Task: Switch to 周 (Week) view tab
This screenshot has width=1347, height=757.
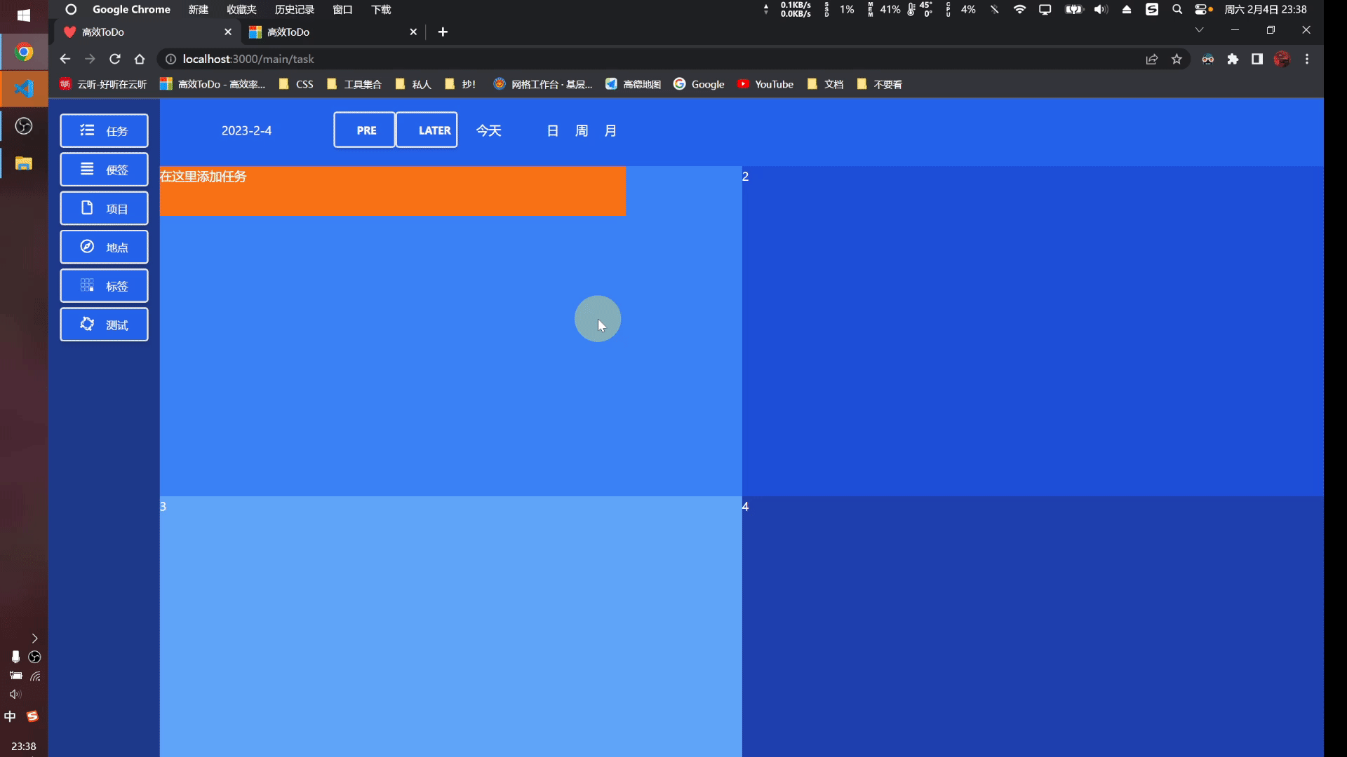Action: [581, 130]
